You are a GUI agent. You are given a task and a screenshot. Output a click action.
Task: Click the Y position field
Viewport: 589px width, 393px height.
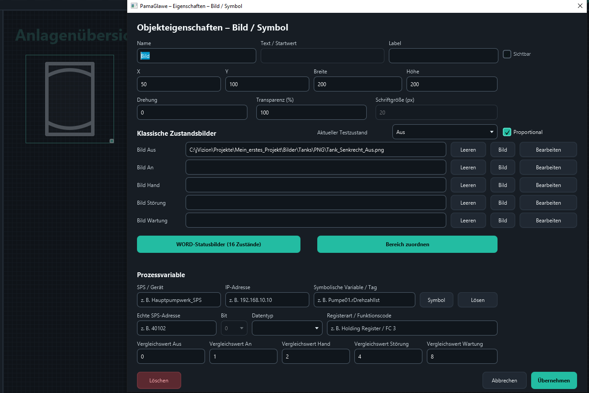267,84
